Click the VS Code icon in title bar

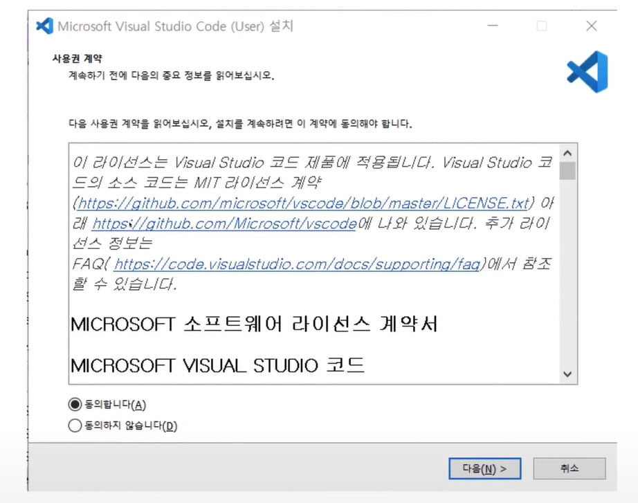coord(44,26)
